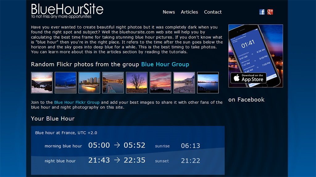Open the city skyline waterfront thumbnail
This screenshot has width=316, height=177.
(89, 83)
